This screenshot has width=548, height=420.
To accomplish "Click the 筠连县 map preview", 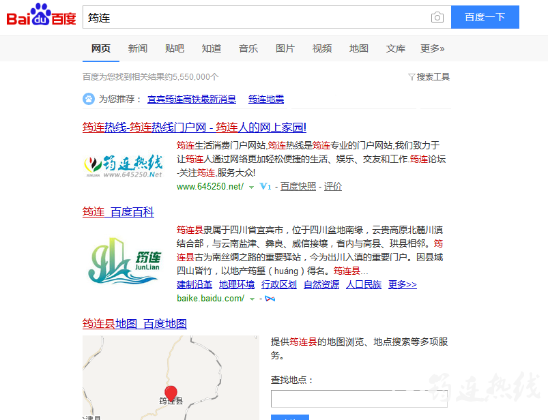I will click(171, 378).
